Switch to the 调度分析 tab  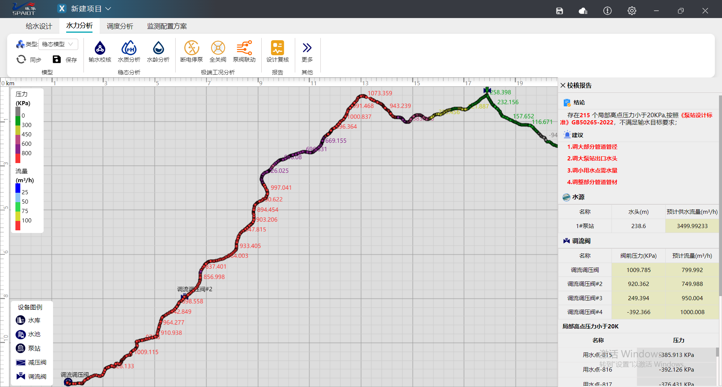click(x=120, y=26)
